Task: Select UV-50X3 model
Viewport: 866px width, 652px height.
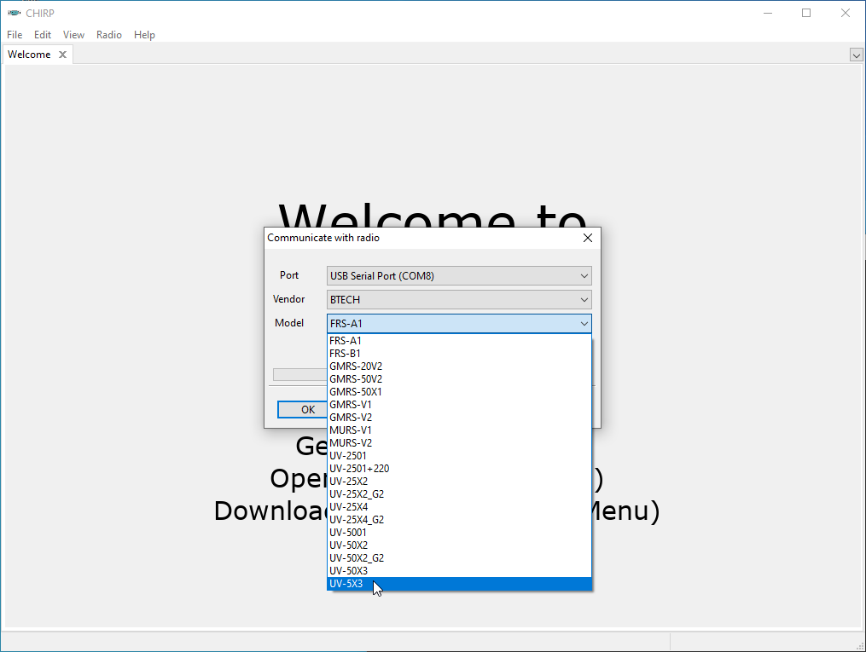Action: (460, 571)
